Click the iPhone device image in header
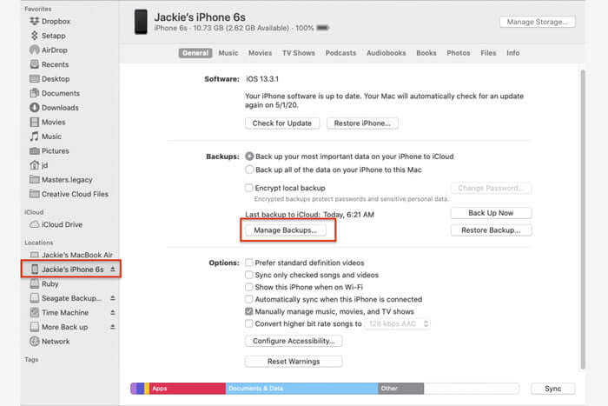 (x=141, y=22)
